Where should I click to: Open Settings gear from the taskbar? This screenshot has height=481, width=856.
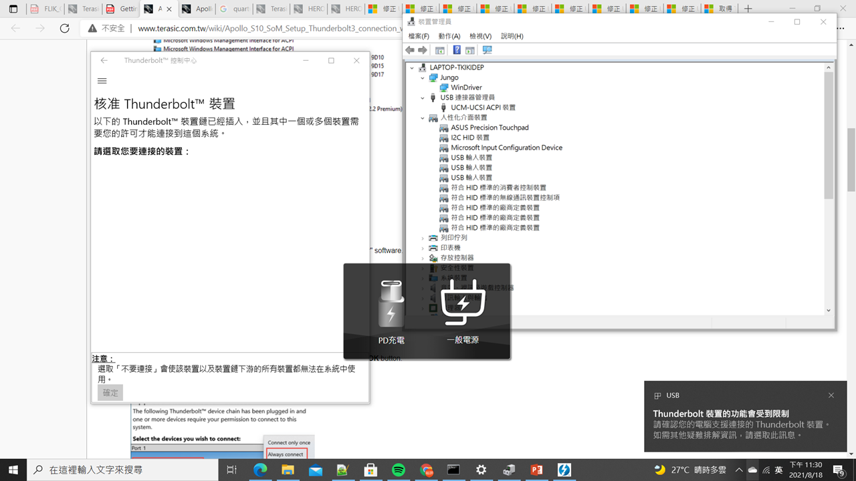(x=481, y=470)
